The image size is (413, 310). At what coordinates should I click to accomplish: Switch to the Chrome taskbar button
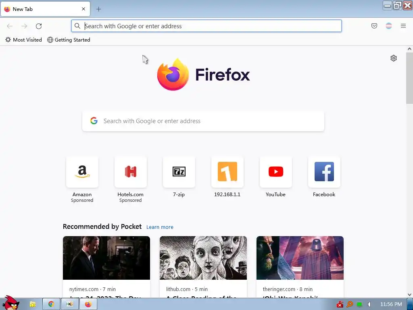pos(51,304)
